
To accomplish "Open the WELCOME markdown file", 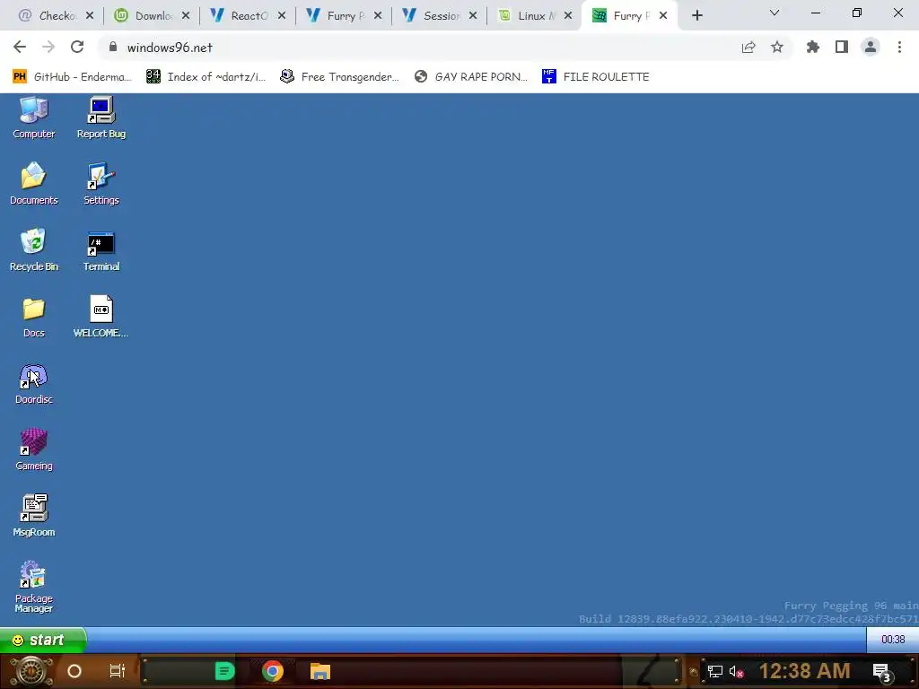I will click(101, 317).
